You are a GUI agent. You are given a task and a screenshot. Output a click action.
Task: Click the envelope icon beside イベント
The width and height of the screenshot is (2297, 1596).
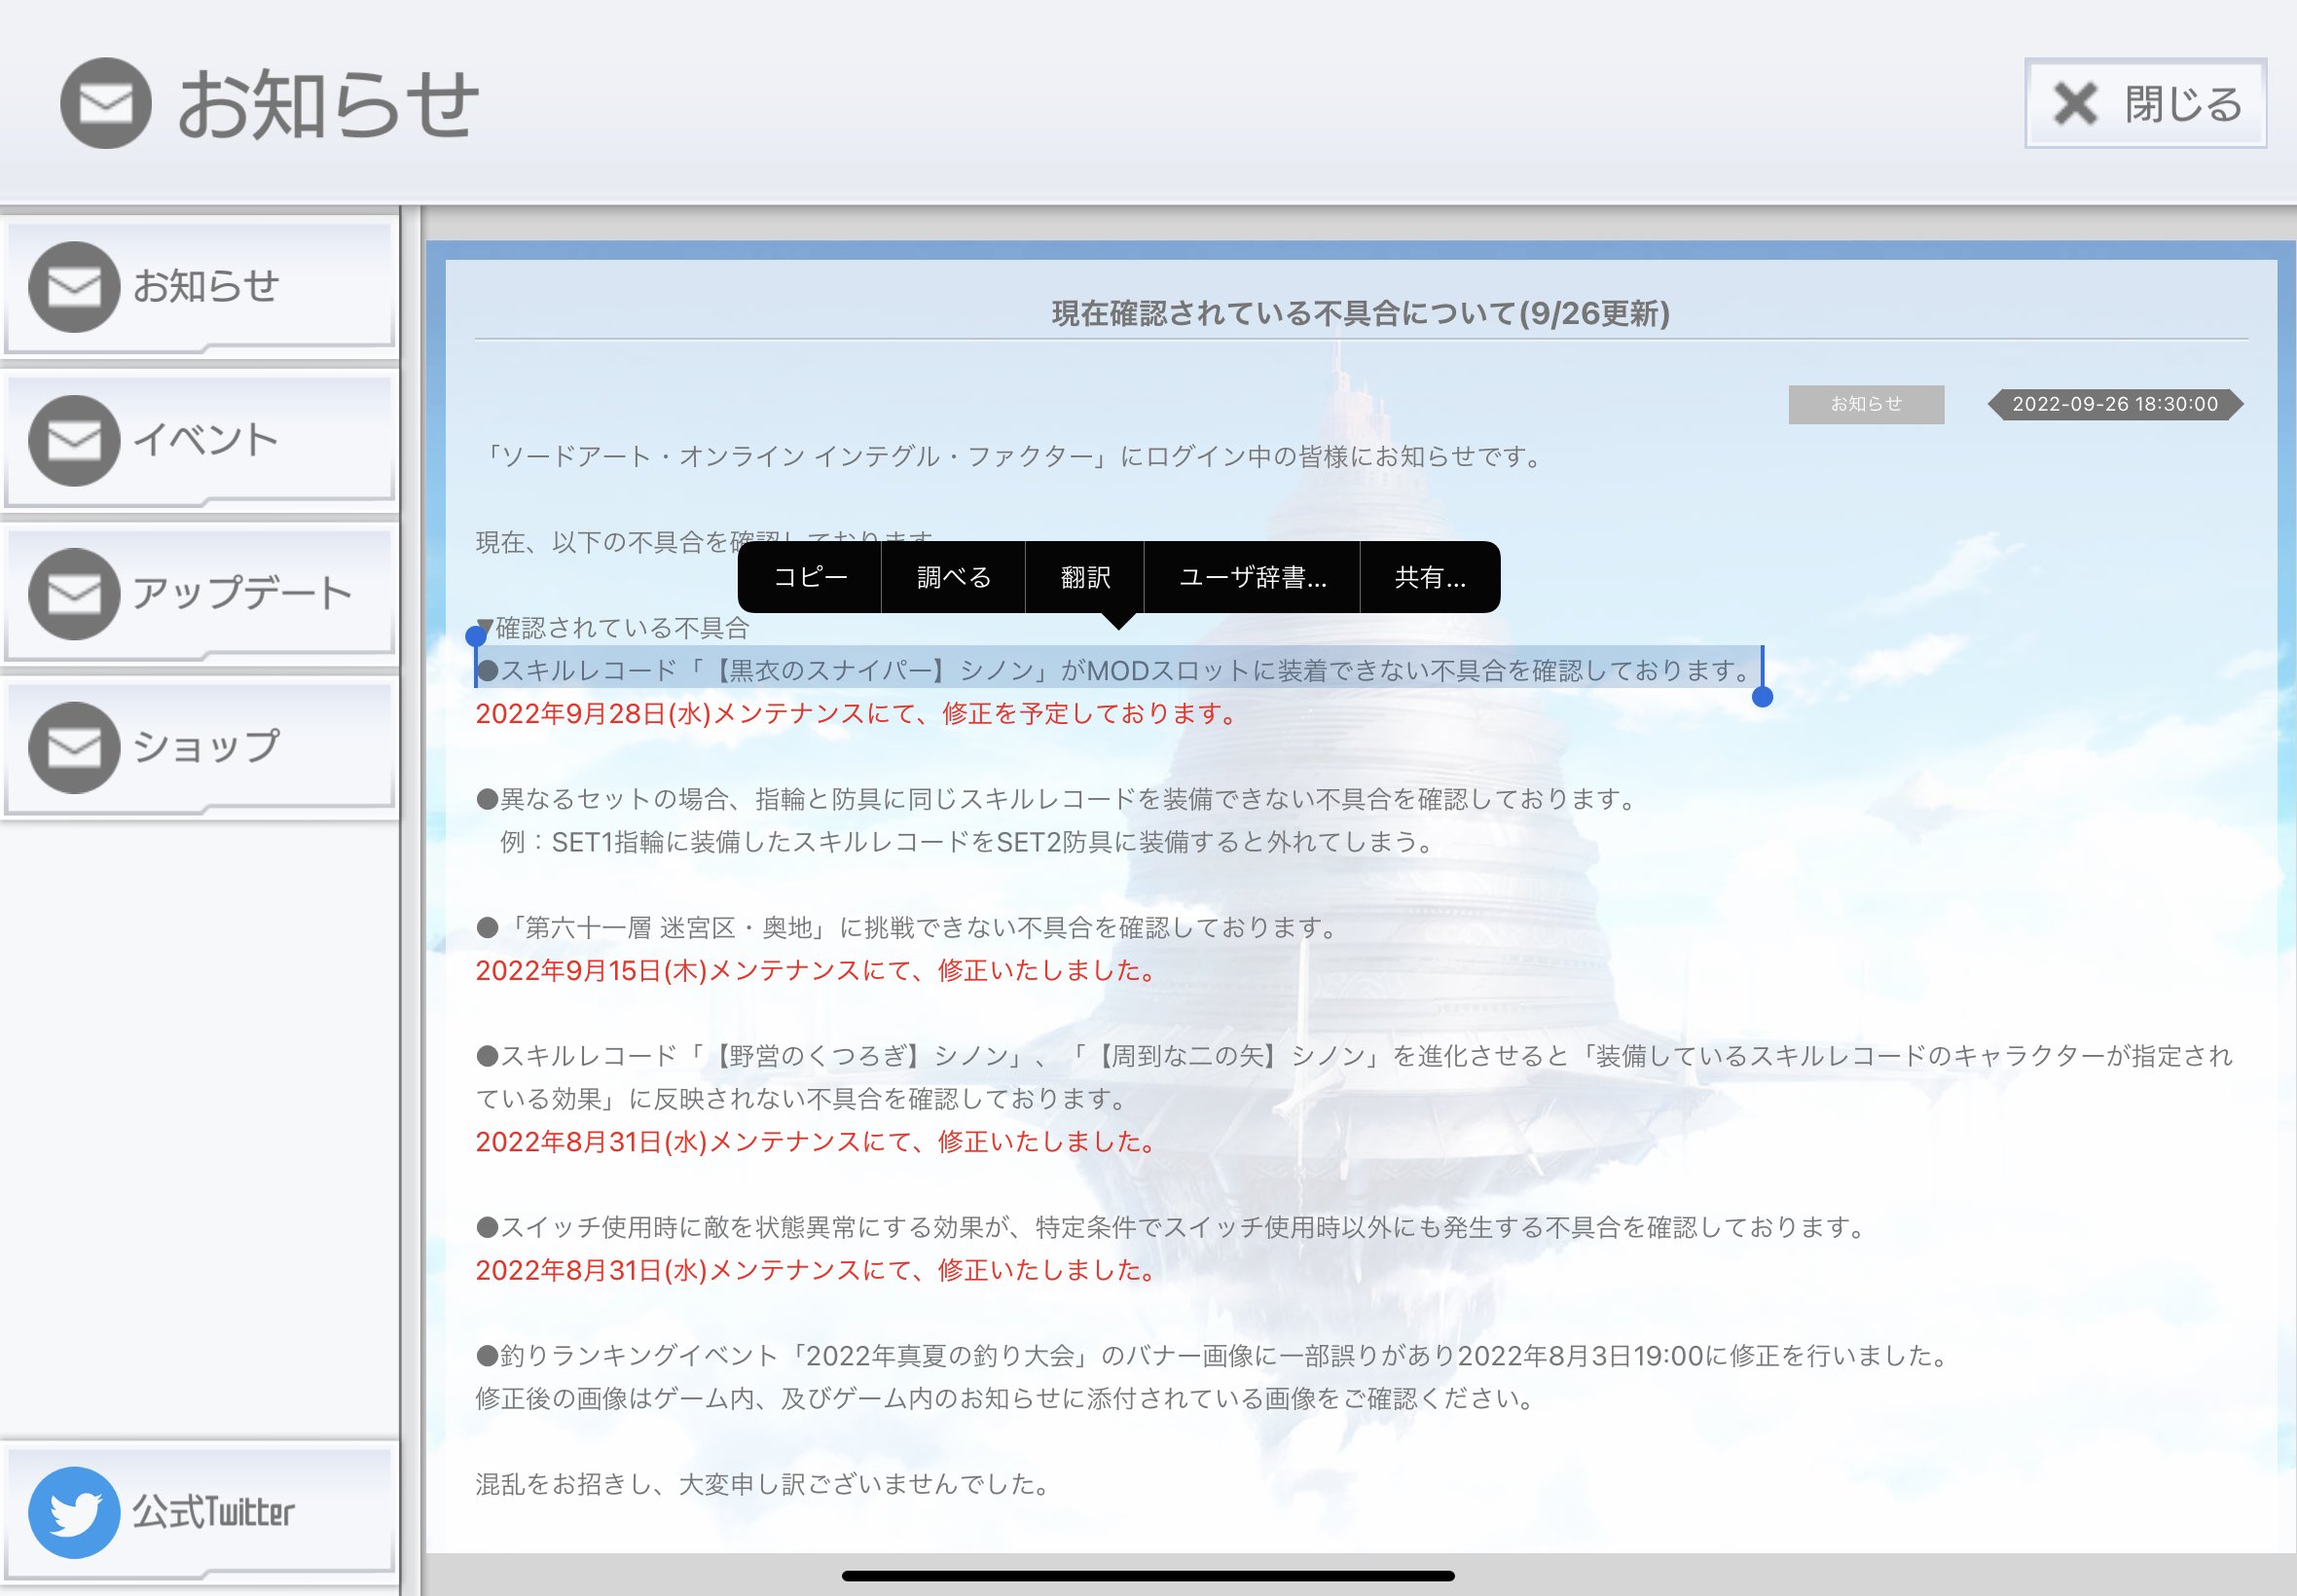(x=74, y=440)
